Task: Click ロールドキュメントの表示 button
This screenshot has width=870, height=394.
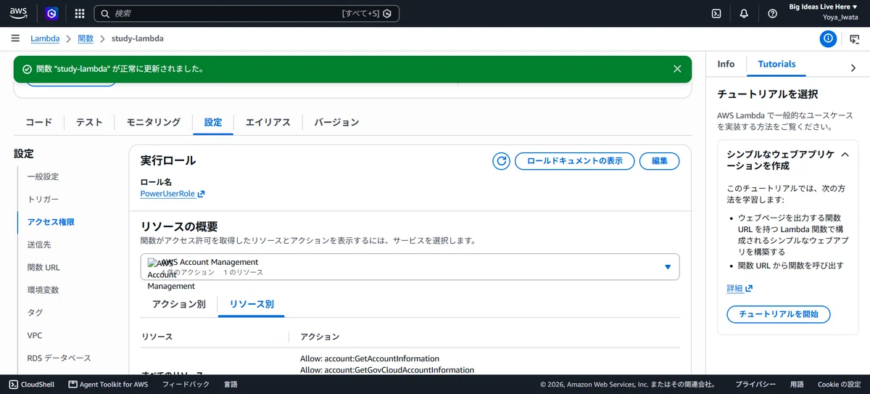Action: [575, 161]
